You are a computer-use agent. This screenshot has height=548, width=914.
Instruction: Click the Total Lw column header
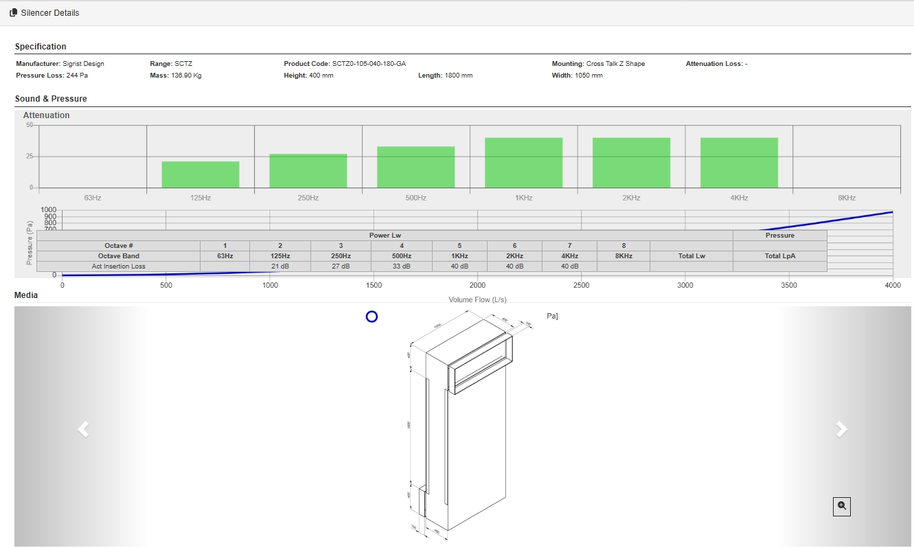691,256
